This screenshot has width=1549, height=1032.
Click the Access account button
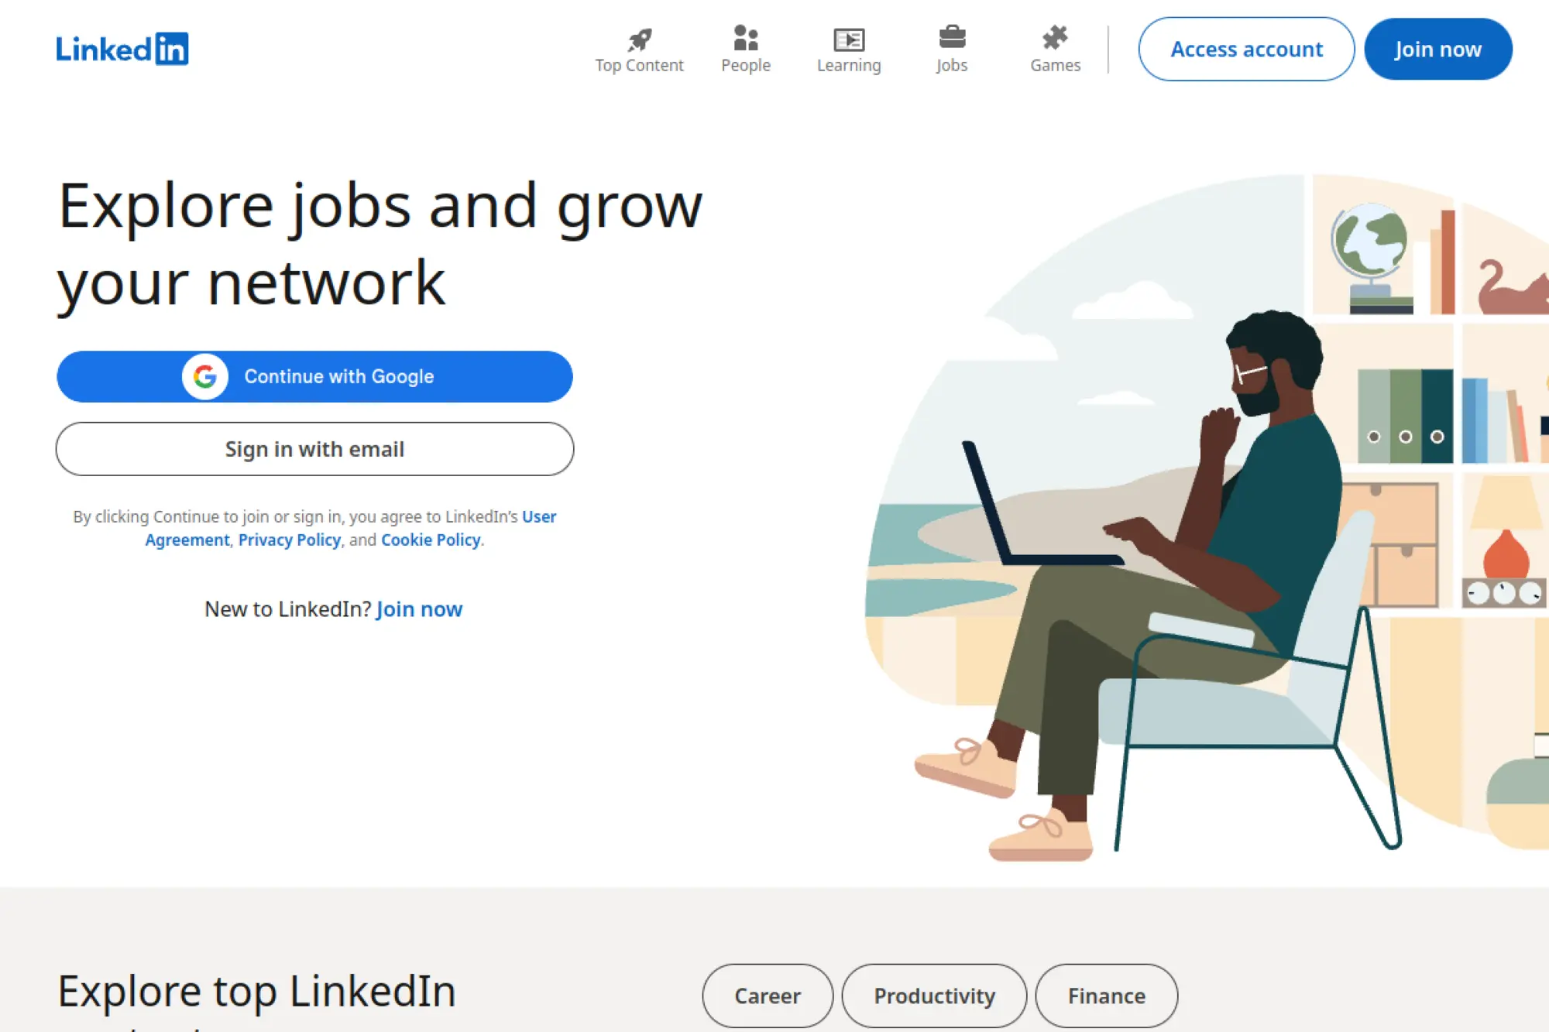click(x=1245, y=49)
